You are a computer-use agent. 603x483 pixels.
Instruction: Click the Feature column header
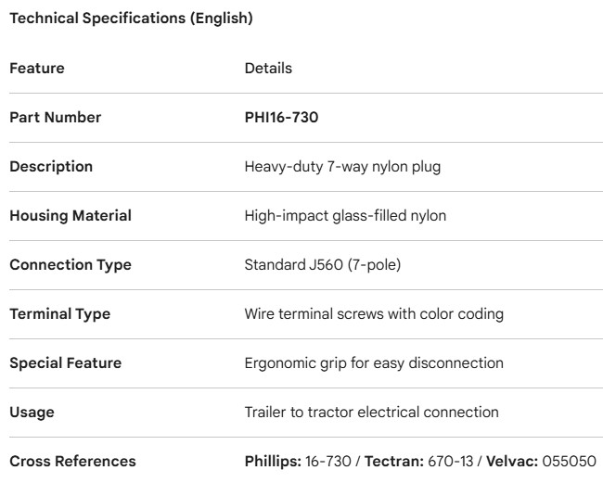(37, 69)
